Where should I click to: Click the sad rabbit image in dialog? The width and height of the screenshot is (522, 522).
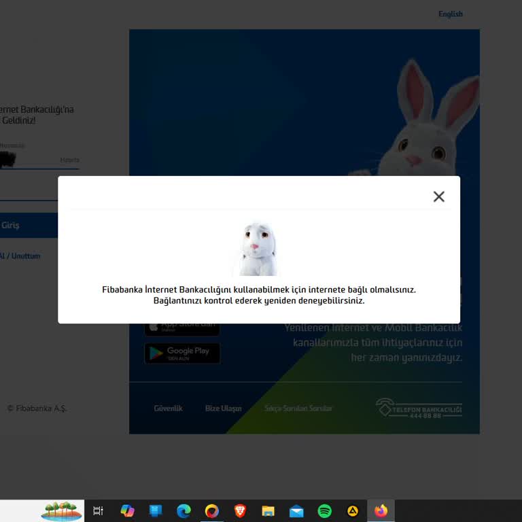tap(258, 249)
